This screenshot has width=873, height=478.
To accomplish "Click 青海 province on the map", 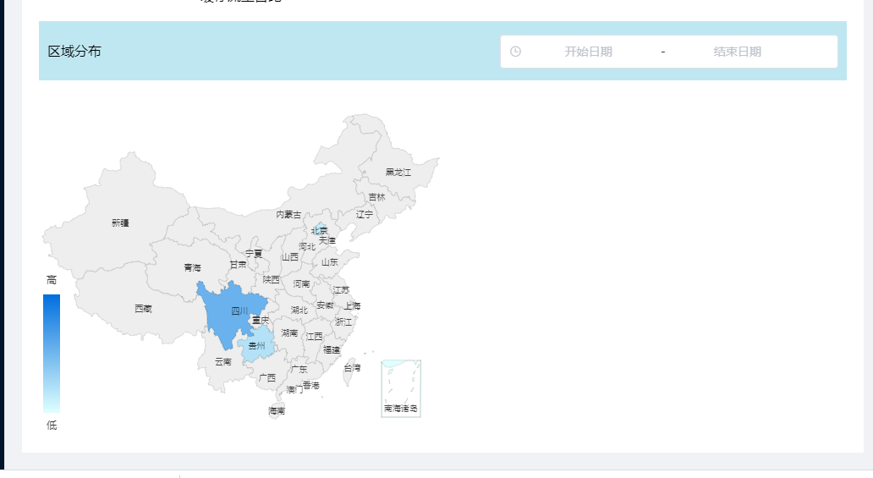I will [x=192, y=267].
